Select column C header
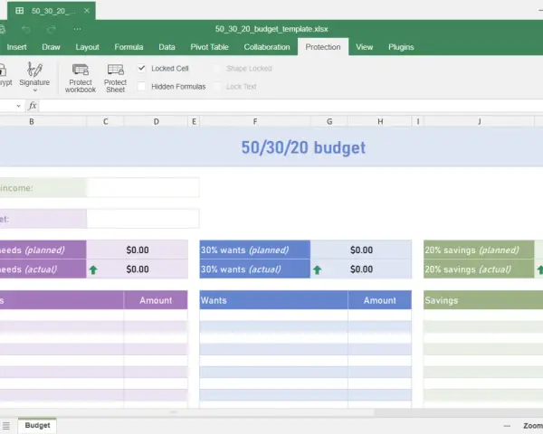 click(x=105, y=121)
